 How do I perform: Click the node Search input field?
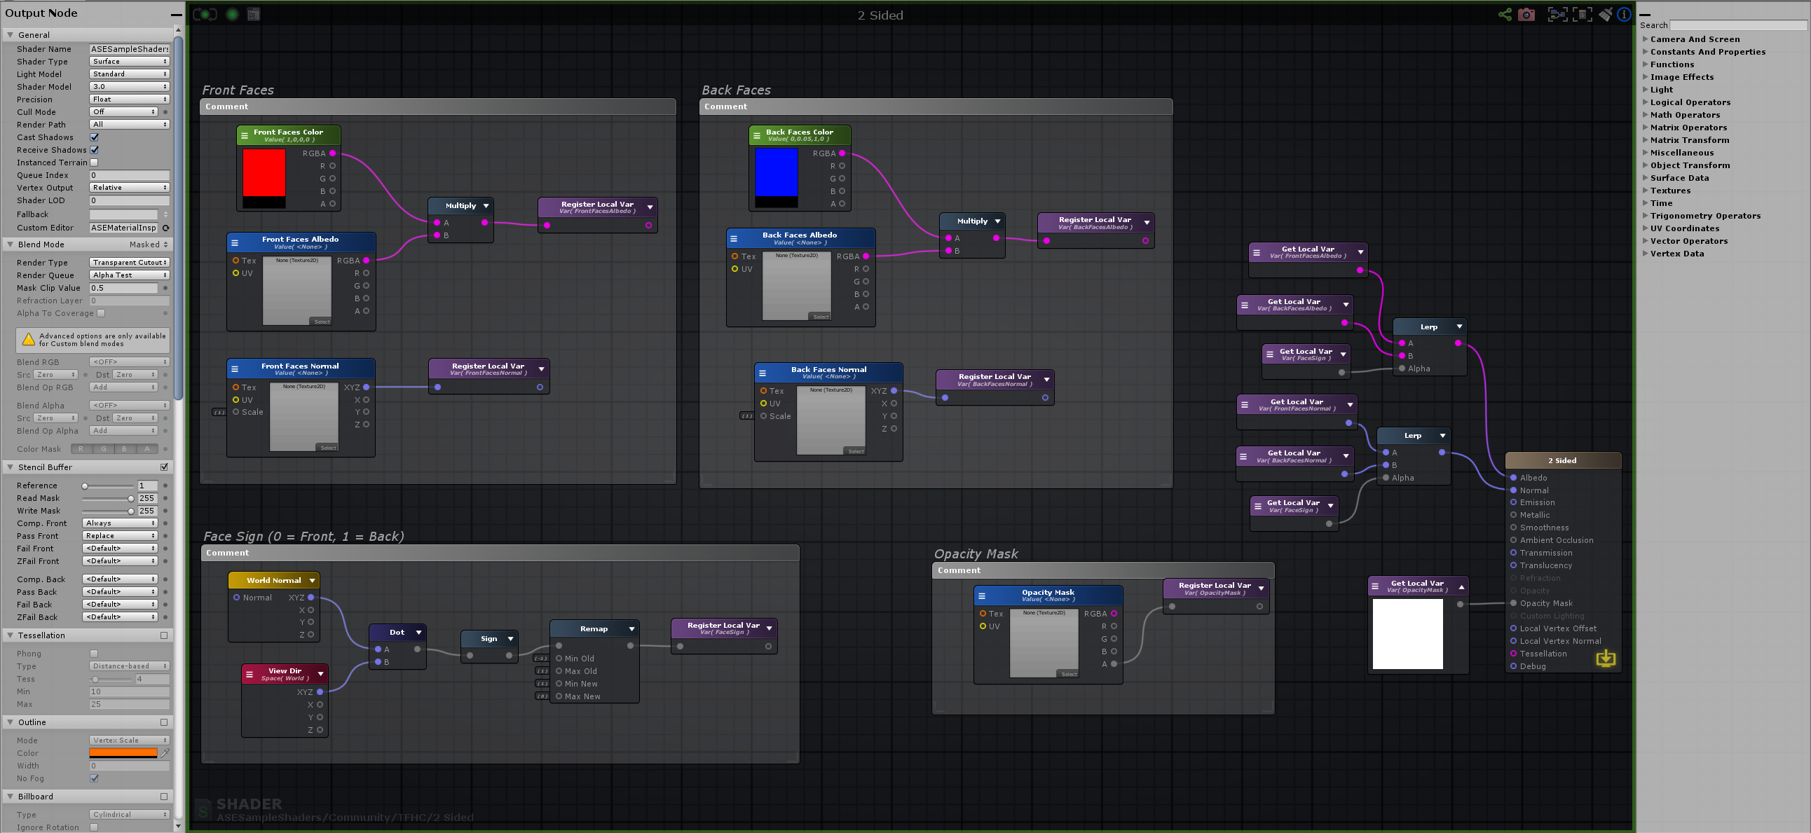[1738, 25]
